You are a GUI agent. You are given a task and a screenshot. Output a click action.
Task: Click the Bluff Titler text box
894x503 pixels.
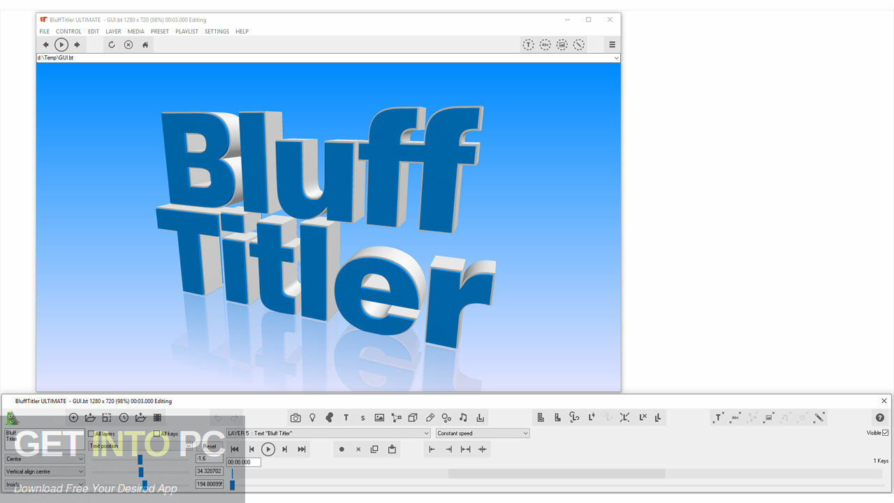point(45,439)
